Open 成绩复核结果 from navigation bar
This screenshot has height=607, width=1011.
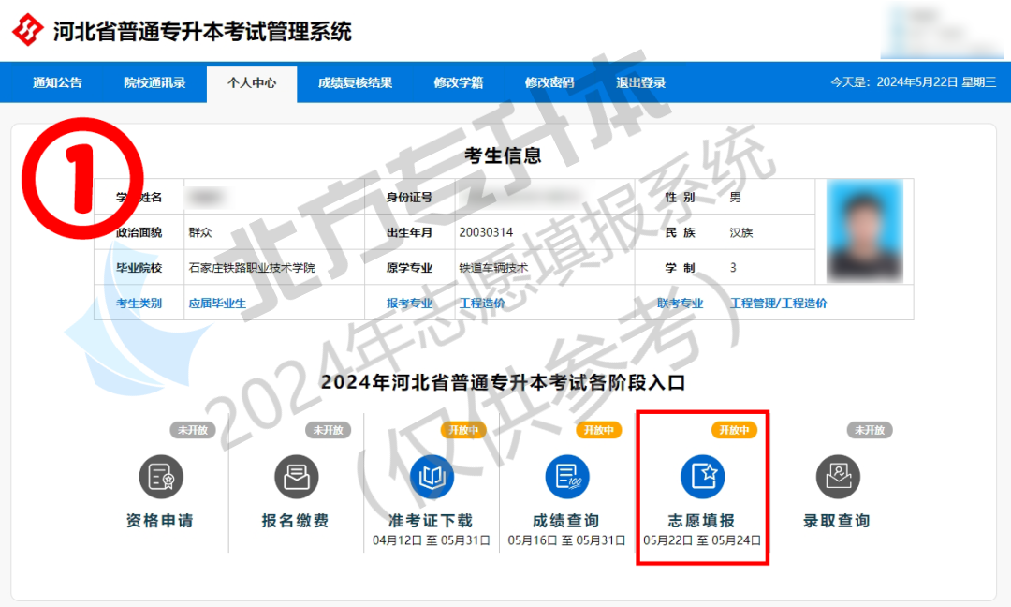pyautogui.click(x=355, y=83)
